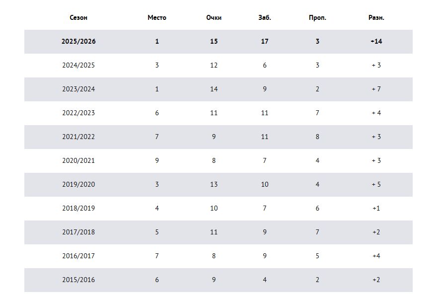Select the place value in the 2020/2021 row
This screenshot has height=294, width=440.
coord(157,161)
